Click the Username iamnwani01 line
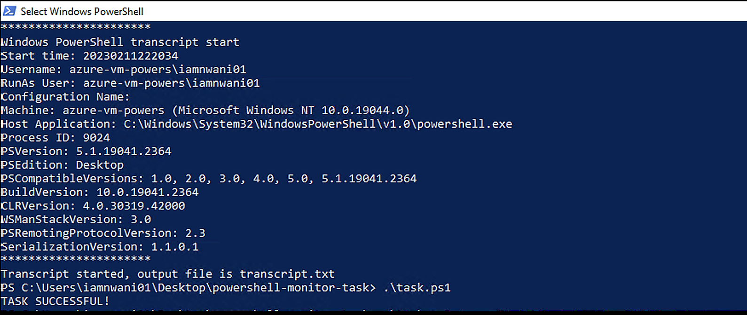This screenshot has height=315, width=747. (122, 69)
